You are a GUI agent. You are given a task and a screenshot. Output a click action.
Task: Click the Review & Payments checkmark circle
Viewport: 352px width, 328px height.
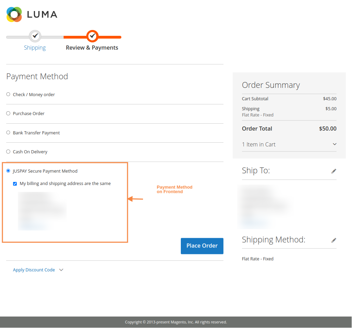92,36
